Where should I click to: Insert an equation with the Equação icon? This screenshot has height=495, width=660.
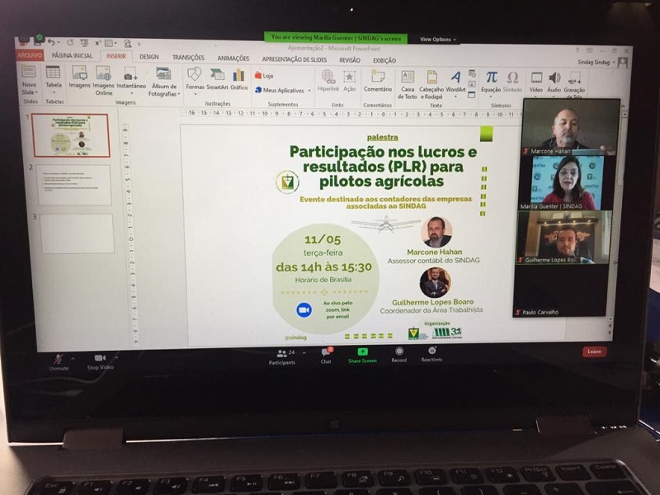[x=491, y=79]
